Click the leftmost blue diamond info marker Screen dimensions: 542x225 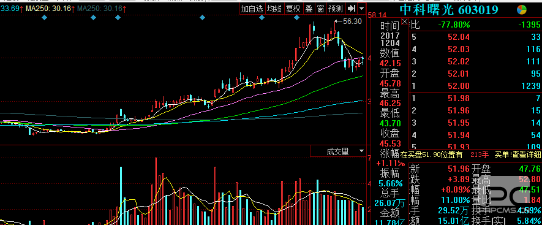pyautogui.click(x=44, y=17)
